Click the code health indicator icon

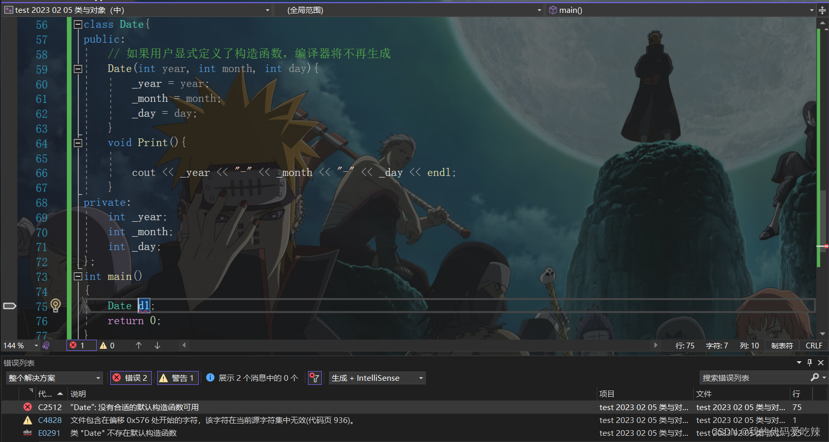[x=46, y=346]
